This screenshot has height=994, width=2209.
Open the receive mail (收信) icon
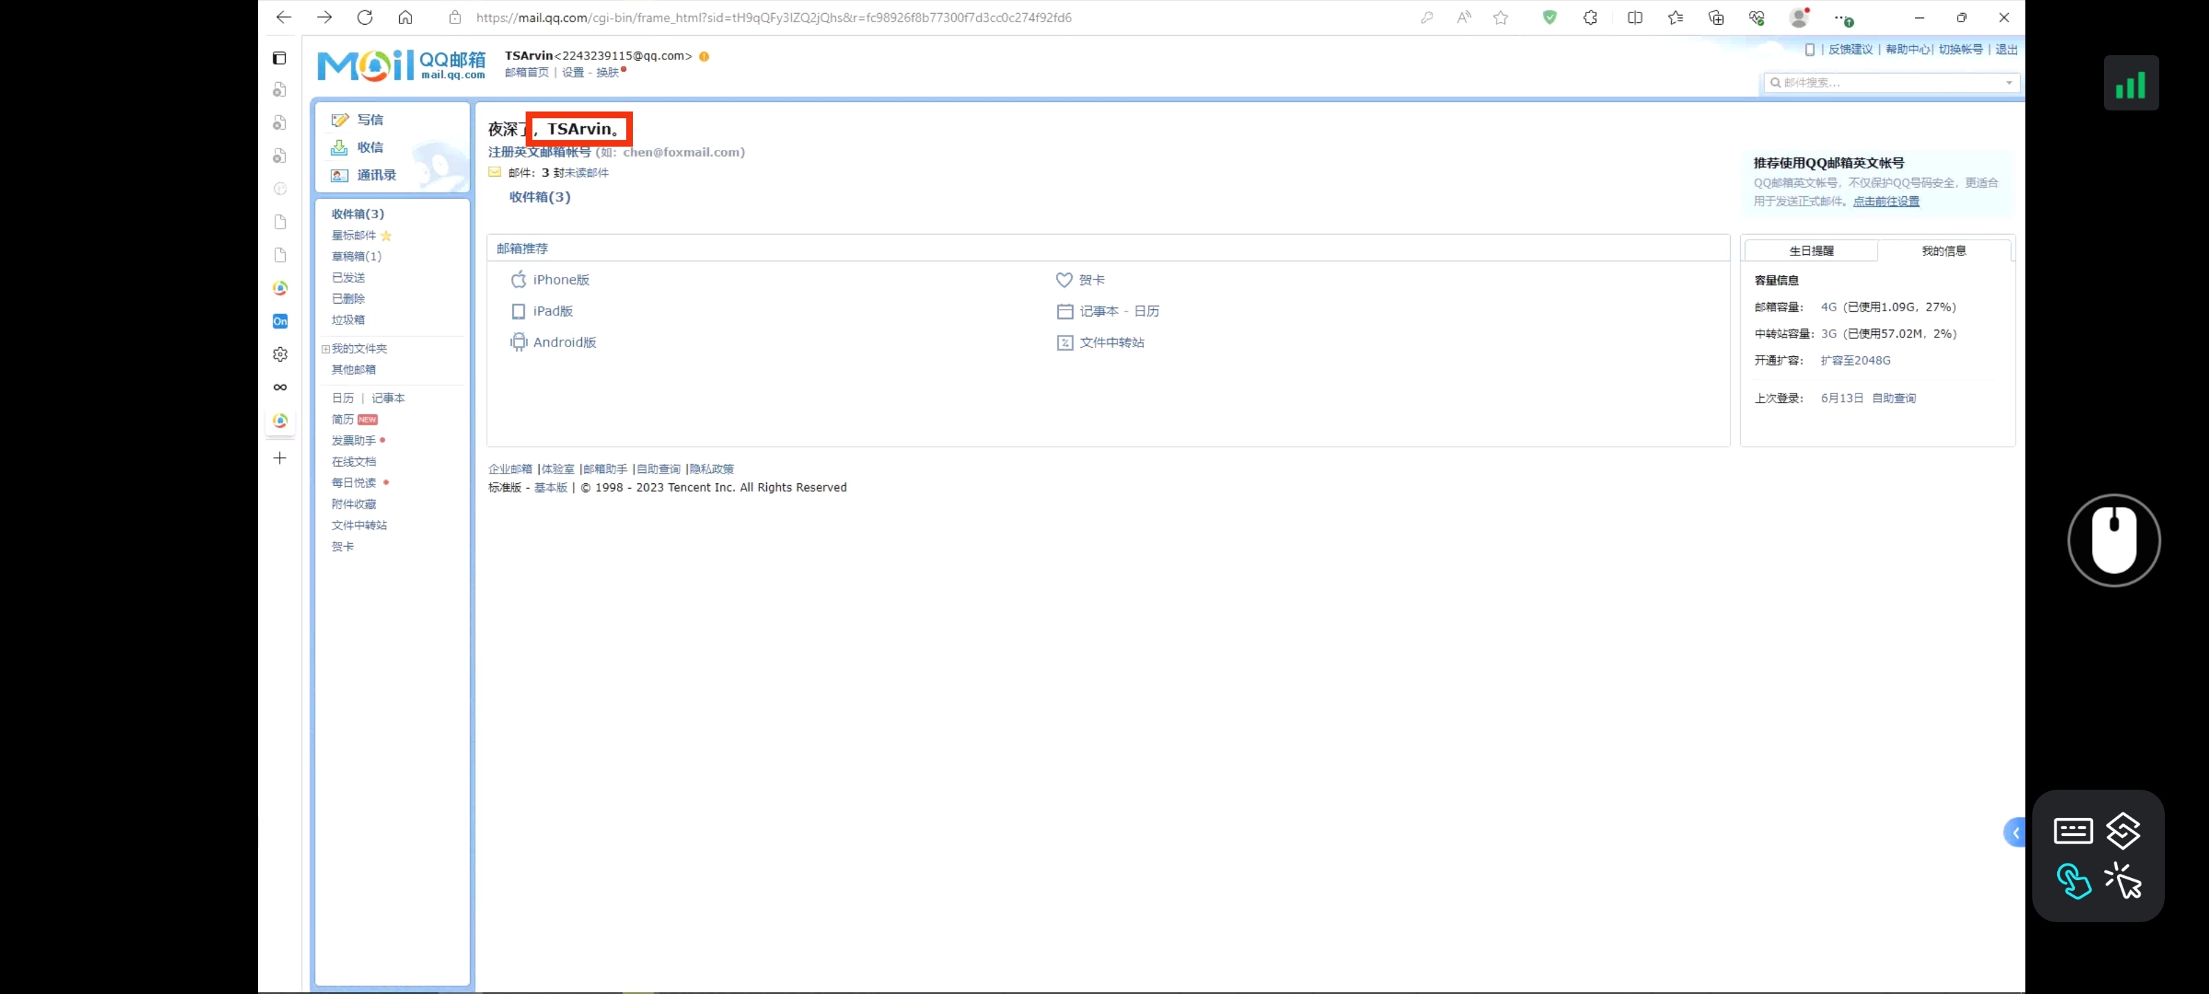(x=340, y=148)
